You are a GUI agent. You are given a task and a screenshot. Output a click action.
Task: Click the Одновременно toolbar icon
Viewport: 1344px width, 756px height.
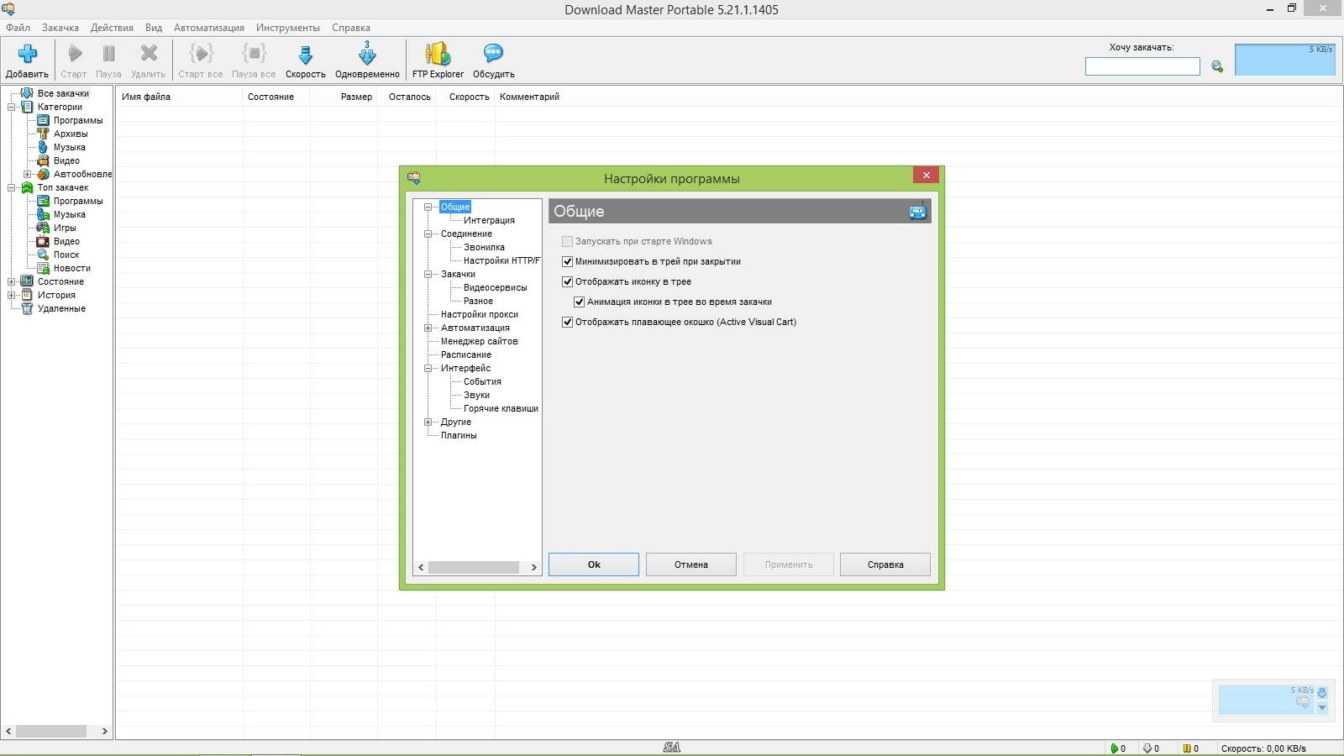[367, 54]
